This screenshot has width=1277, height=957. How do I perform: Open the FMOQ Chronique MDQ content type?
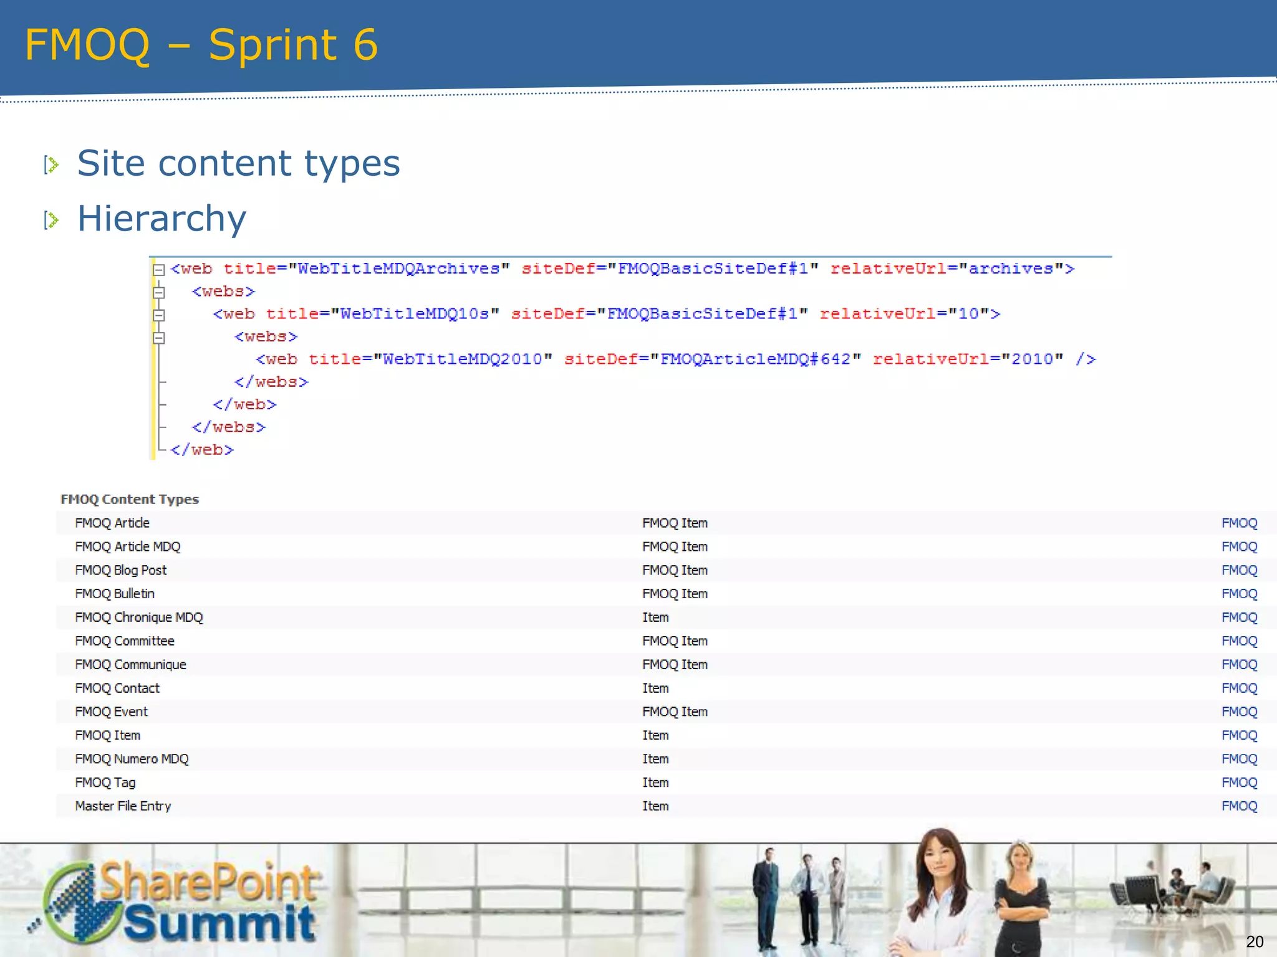tap(139, 617)
